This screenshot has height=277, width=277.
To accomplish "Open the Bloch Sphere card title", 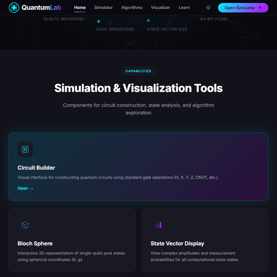I will click(35, 243).
